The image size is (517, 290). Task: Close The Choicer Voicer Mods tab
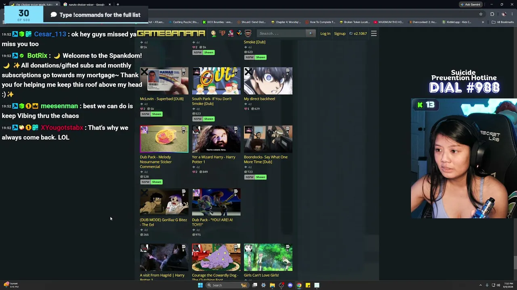57,4
